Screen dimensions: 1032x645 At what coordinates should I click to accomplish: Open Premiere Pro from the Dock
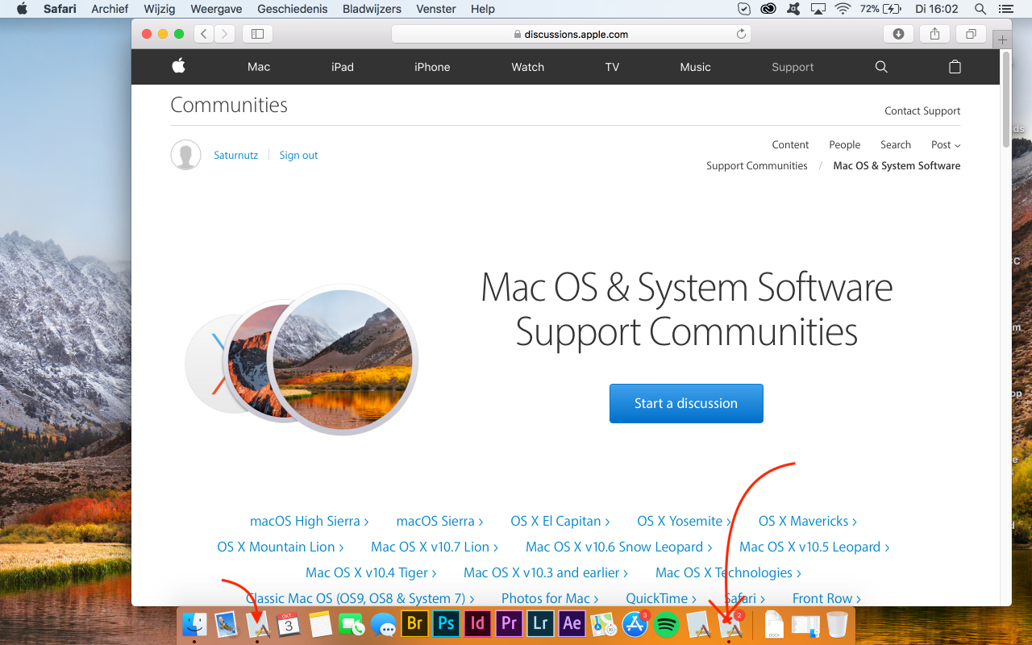(509, 623)
